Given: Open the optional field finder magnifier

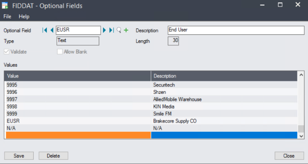Looking at the screenshot, I should (119, 30).
